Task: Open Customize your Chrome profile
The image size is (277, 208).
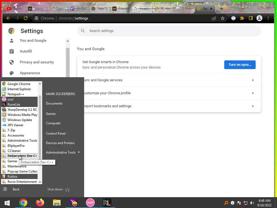Action: [169, 93]
